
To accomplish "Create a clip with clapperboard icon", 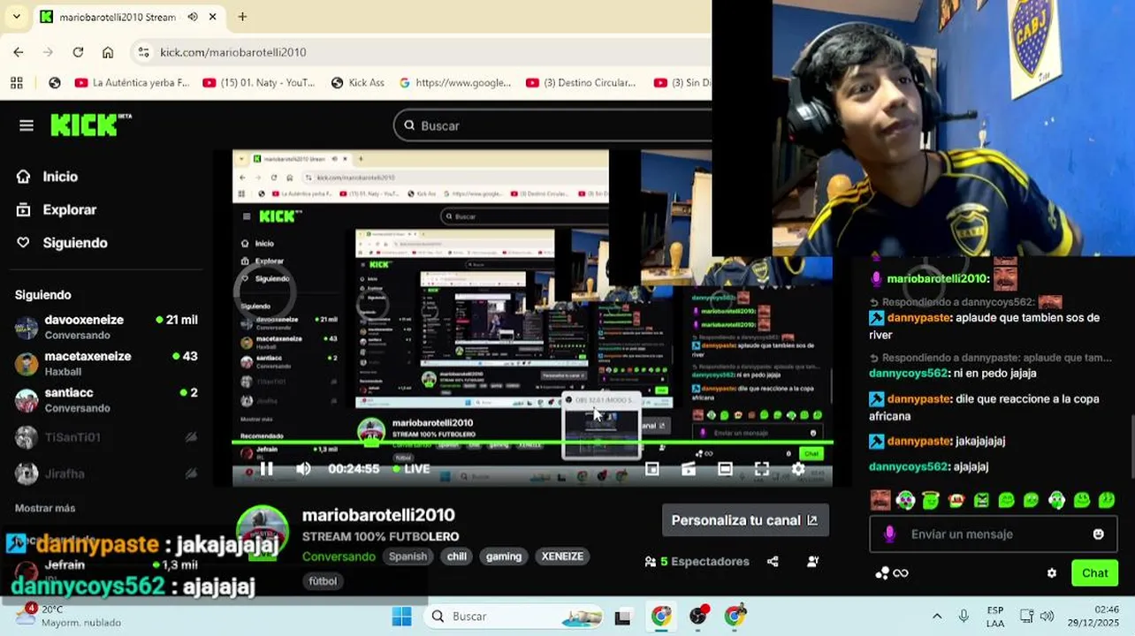I will (x=689, y=469).
